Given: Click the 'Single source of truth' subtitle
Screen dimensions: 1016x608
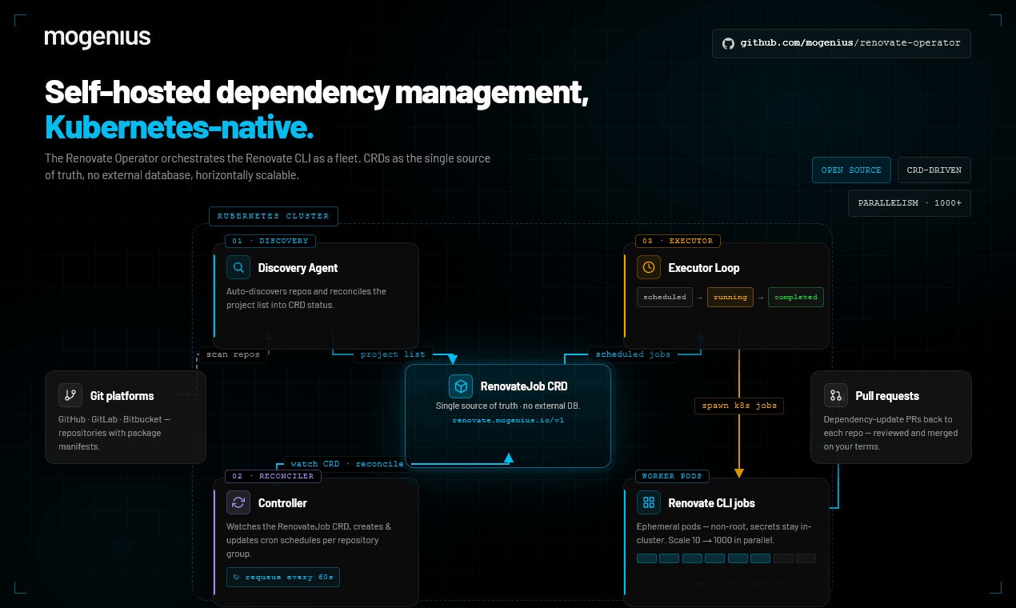Looking at the screenshot, I should pos(508,406).
